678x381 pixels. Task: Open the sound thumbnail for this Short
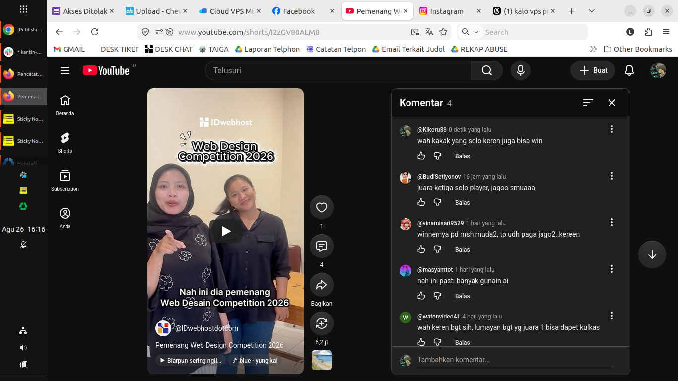click(322, 360)
